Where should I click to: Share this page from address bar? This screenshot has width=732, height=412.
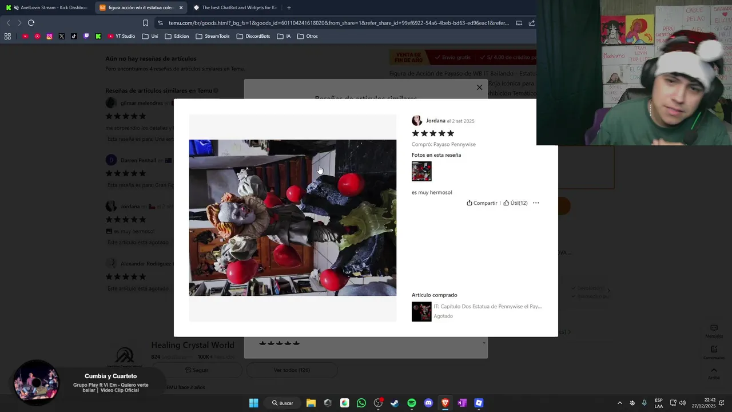(532, 23)
